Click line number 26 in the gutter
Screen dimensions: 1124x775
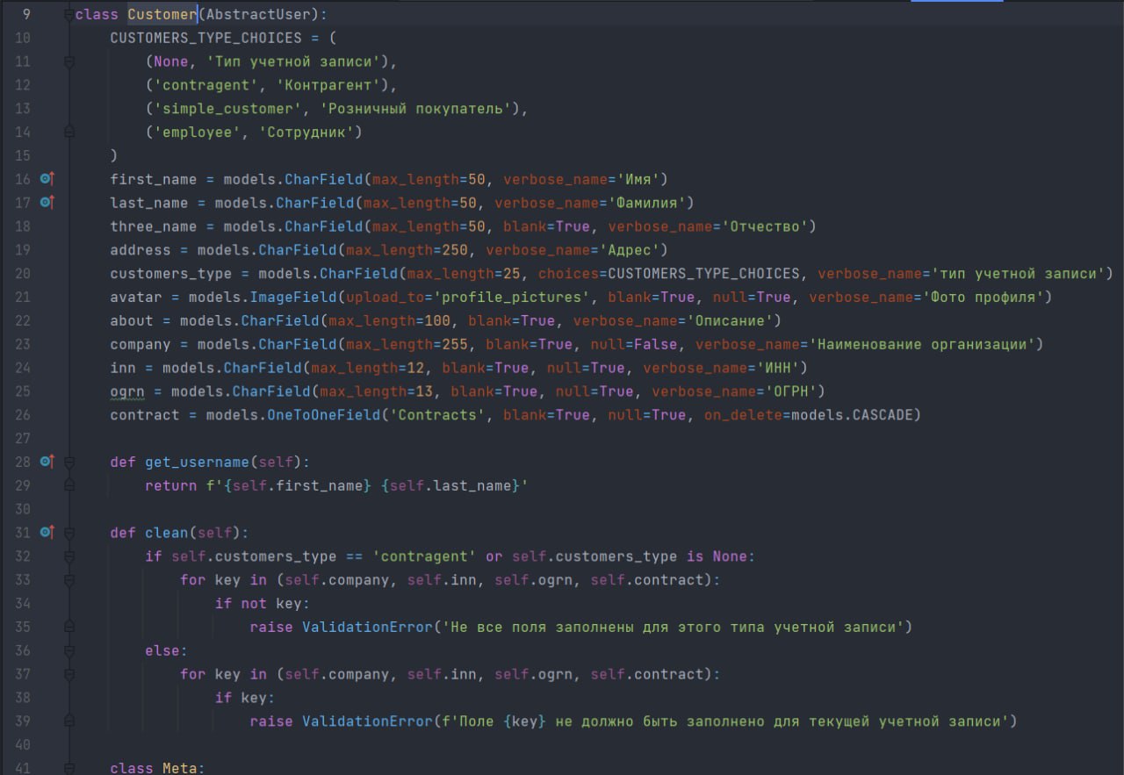coord(23,414)
